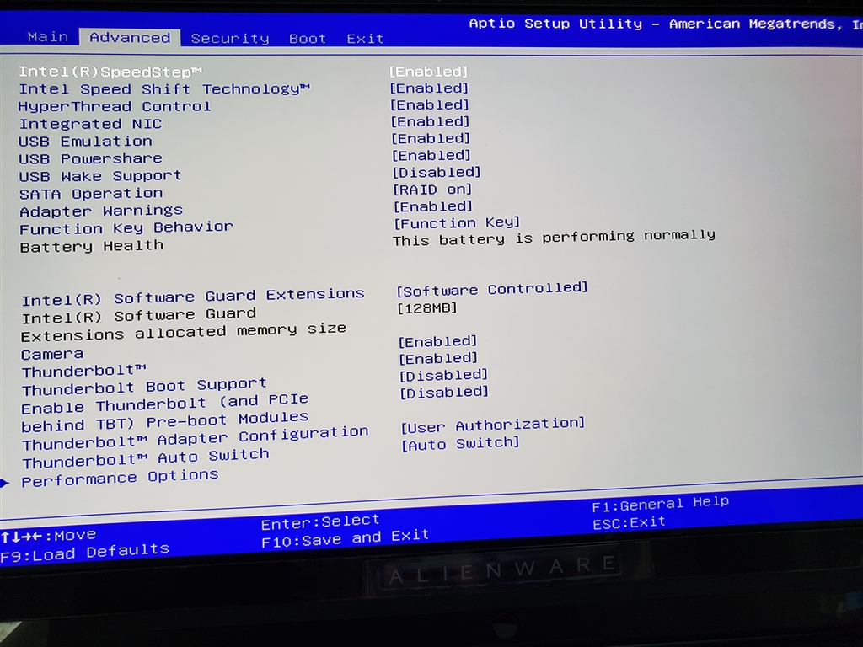The height and width of the screenshot is (647, 863).
Task: Toggle Thunderbolt Boot Support Disabled value
Action: pos(443,375)
